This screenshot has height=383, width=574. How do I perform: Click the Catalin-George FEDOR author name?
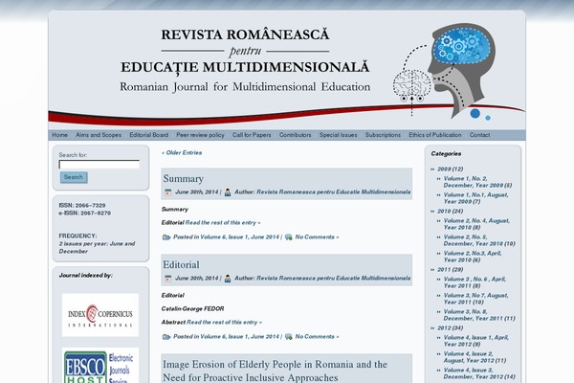pos(192,309)
